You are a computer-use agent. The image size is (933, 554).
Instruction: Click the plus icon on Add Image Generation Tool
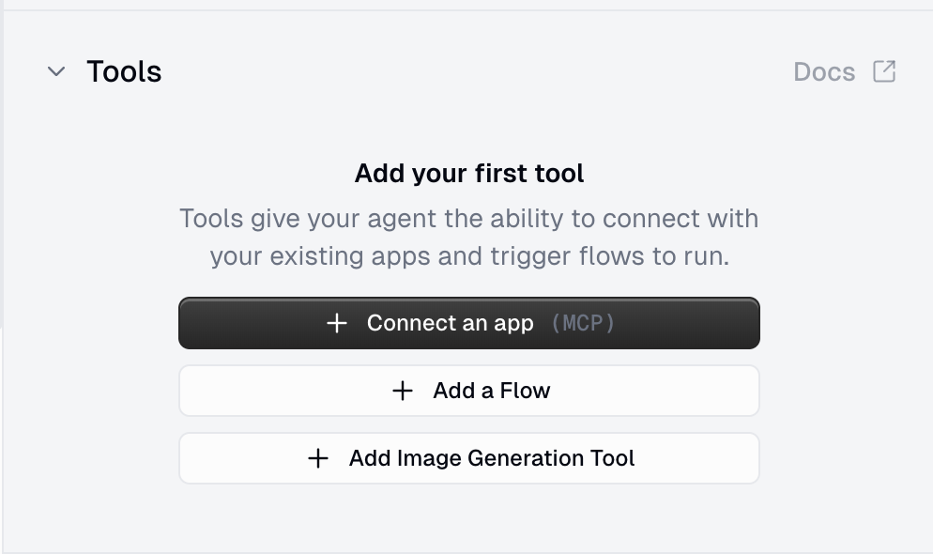(x=317, y=457)
